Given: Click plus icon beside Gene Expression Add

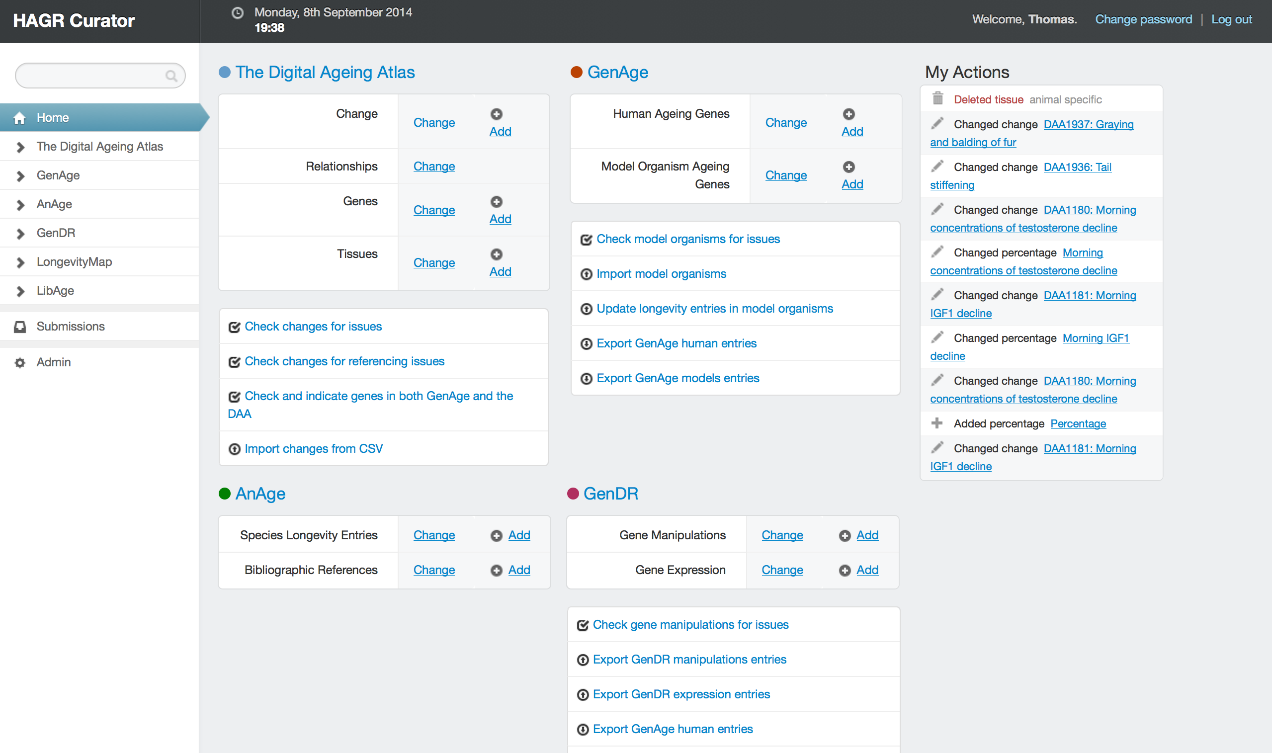Looking at the screenshot, I should point(845,571).
